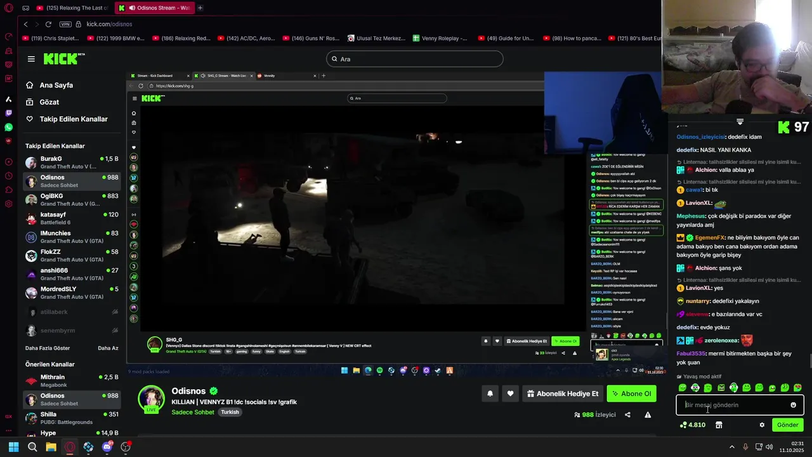Open File Explorer from taskbar

pyautogui.click(x=51, y=447)
